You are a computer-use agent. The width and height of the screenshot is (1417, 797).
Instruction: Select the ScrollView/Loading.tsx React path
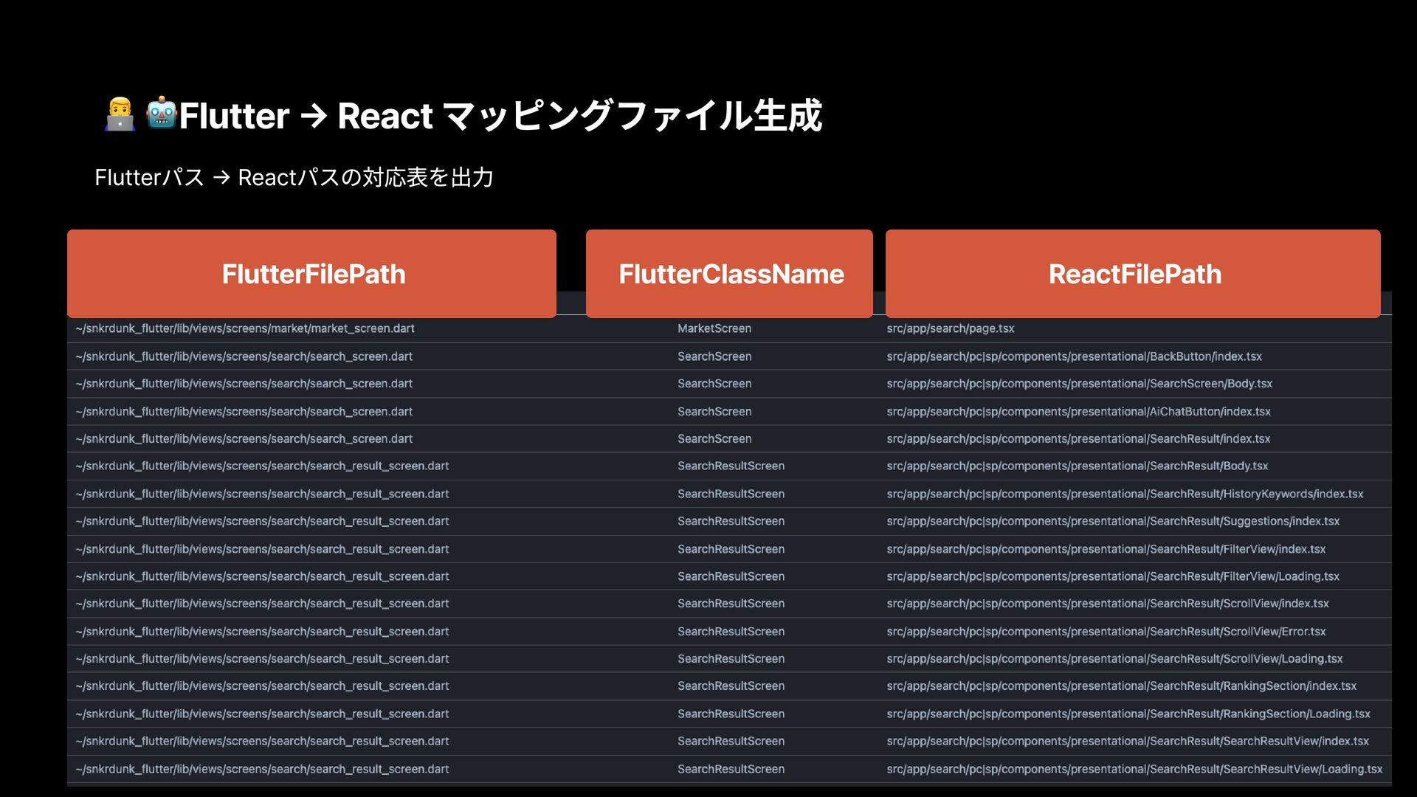click(1114, 659)
